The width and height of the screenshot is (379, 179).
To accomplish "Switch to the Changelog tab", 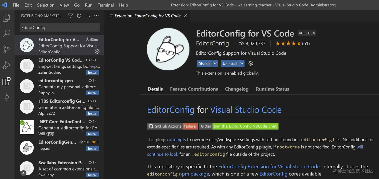I will [237, 89].
